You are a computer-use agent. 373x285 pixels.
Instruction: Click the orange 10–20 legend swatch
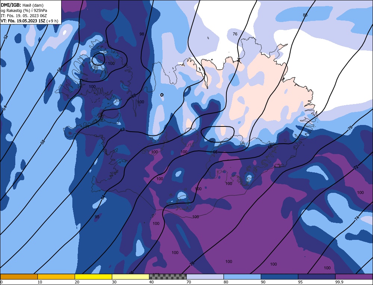tap(56, 277)
